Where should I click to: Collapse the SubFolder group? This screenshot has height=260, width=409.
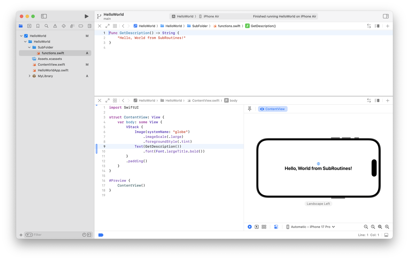29,47
